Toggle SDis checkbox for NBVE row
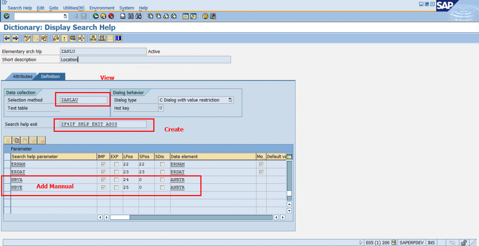The image size is (479, 246). (162, 188)
